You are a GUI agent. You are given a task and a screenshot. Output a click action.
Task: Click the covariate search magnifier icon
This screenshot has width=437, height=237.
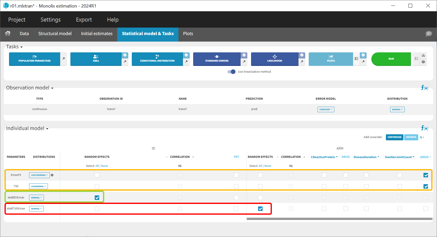[x=422, y=137]
